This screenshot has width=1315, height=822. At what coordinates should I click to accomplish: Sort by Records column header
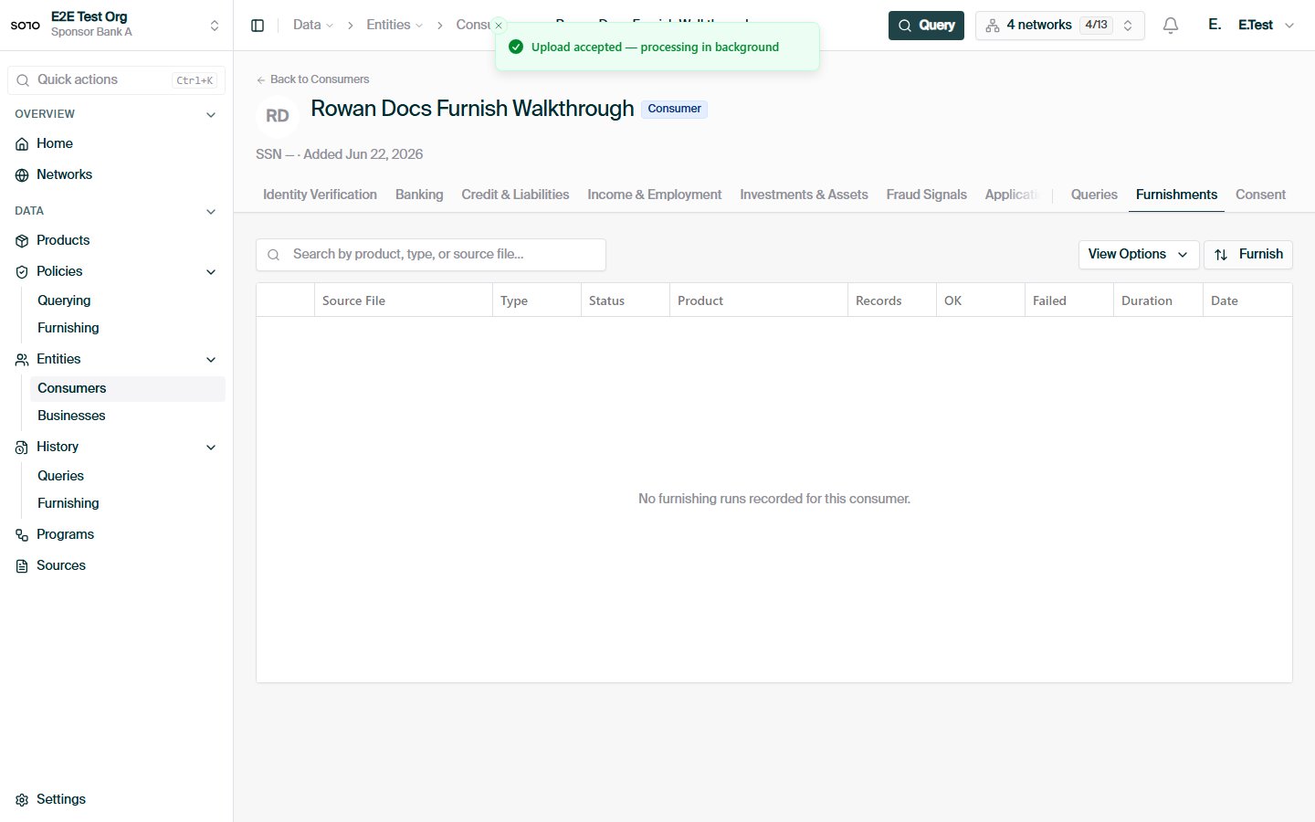point(892,300)
